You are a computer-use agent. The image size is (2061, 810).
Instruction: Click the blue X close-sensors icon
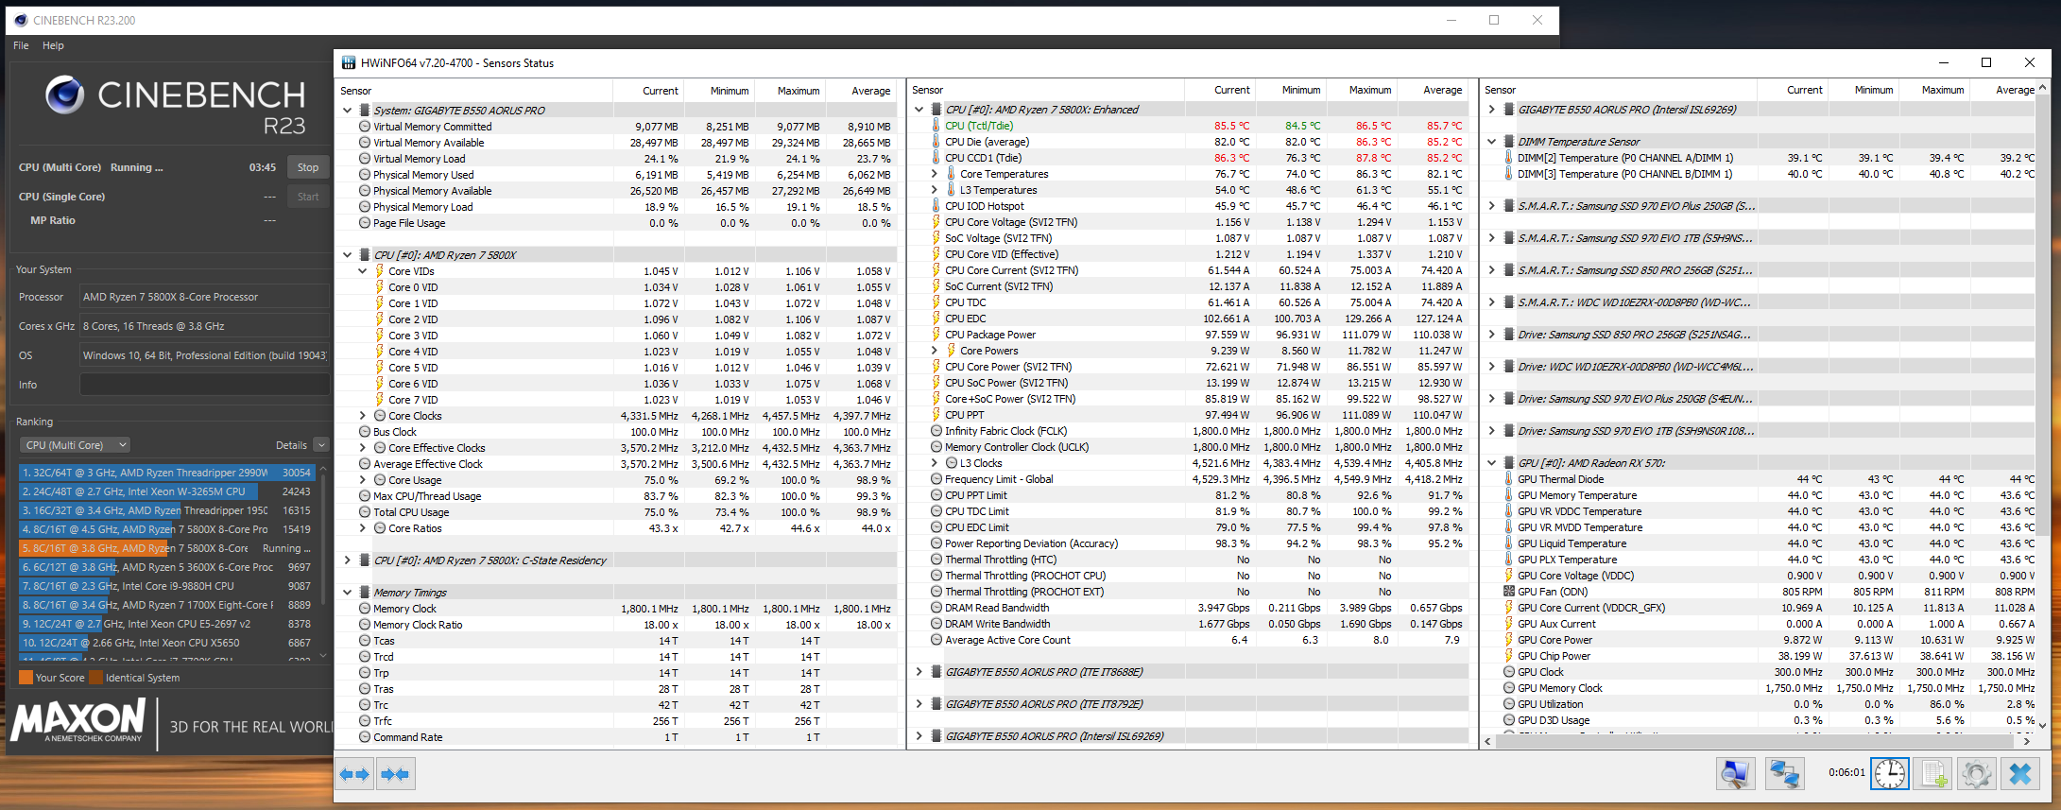click(2020, 774)
